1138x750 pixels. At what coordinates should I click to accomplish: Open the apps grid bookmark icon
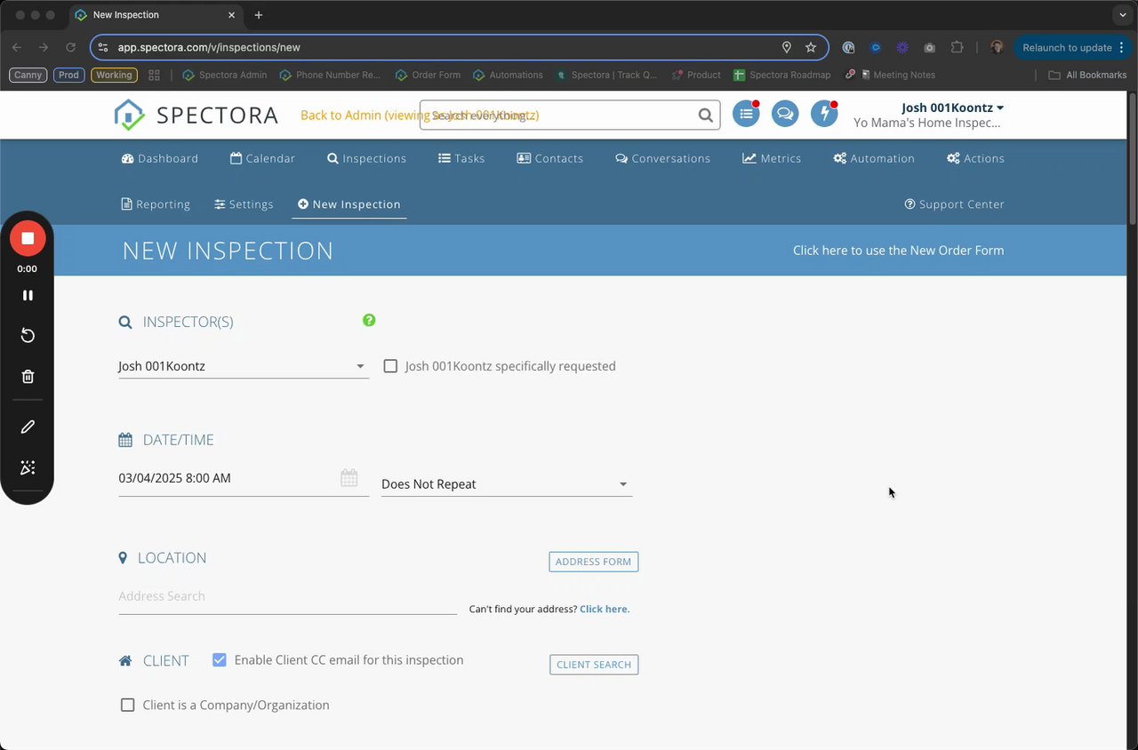(154, 75)
